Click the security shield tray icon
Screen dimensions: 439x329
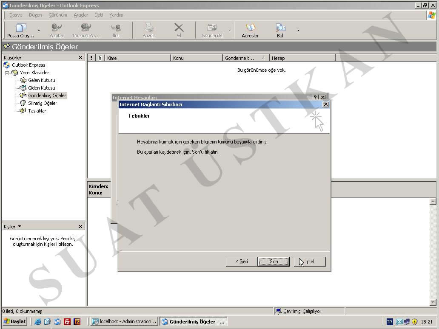click(x=415, y=322)
